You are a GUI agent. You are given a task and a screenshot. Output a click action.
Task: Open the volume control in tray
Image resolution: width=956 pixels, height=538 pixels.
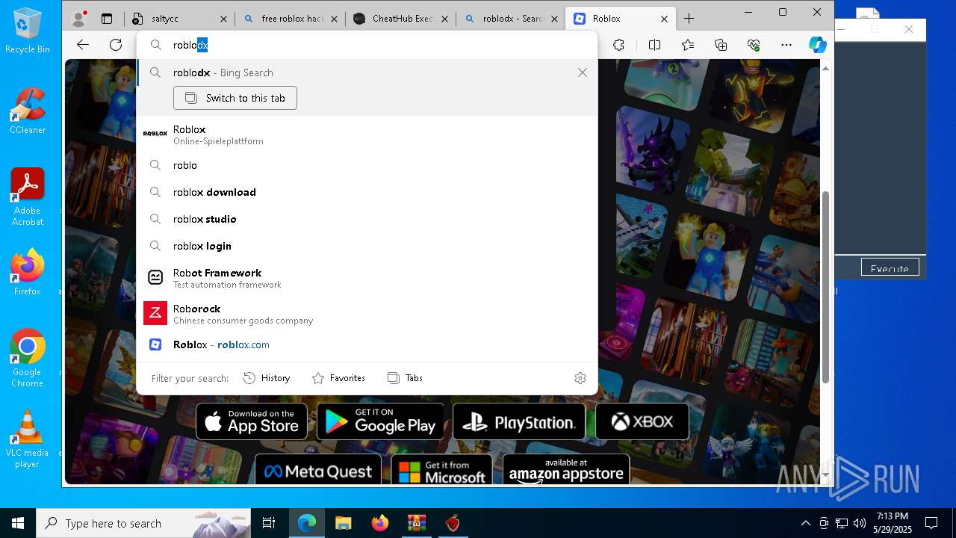point(860,523)
